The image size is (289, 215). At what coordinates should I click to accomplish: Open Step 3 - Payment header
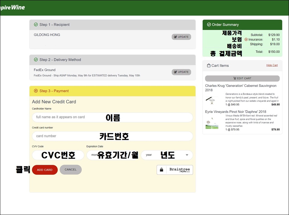pyautogui.click(x=112, y=91)
